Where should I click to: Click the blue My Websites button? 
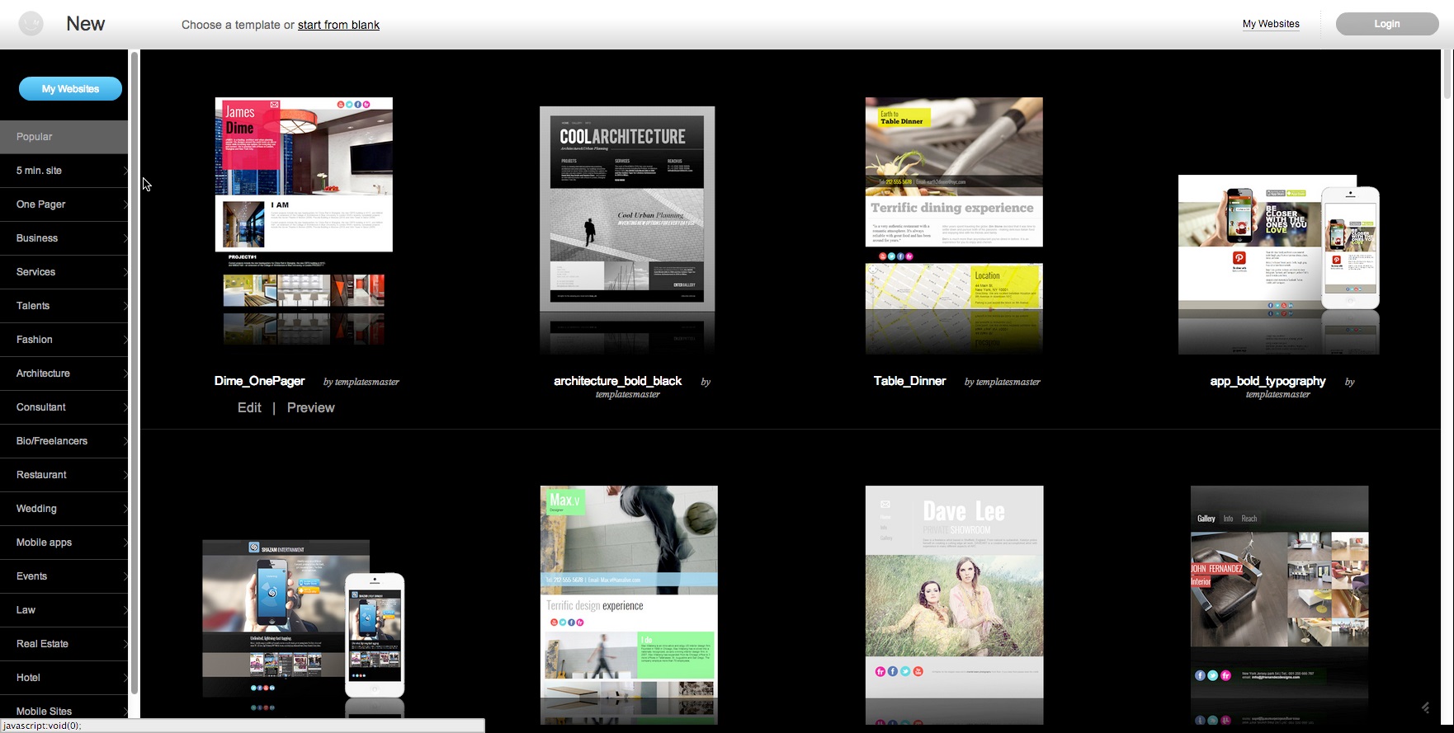point(70,89)
